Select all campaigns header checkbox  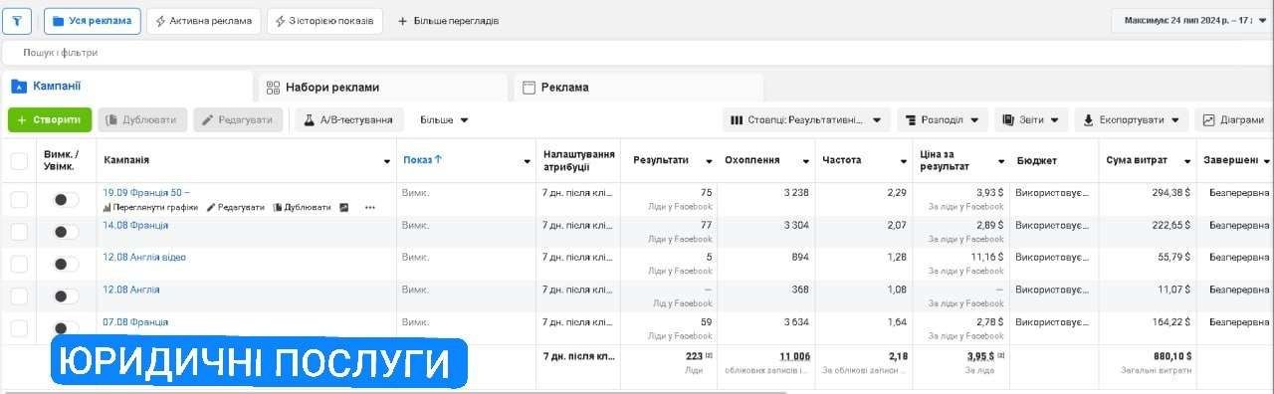click(19, 160)
